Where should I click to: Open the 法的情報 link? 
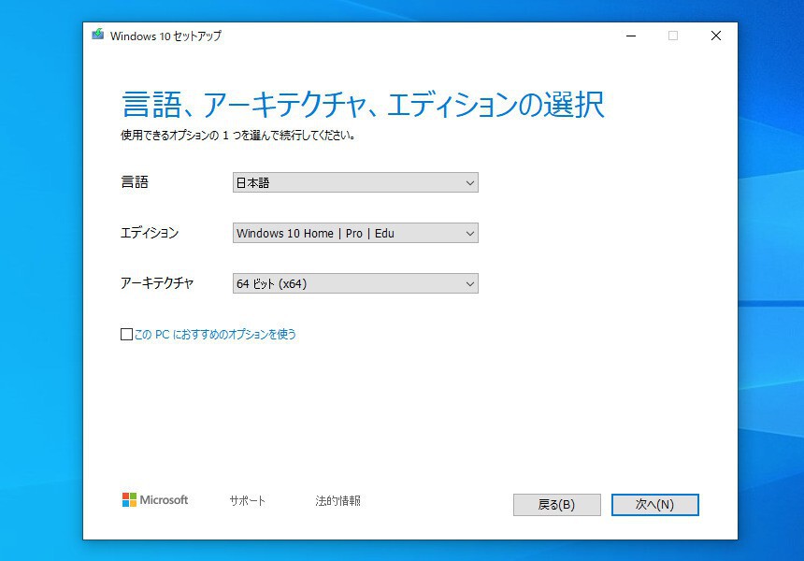[x=337, y=500]
